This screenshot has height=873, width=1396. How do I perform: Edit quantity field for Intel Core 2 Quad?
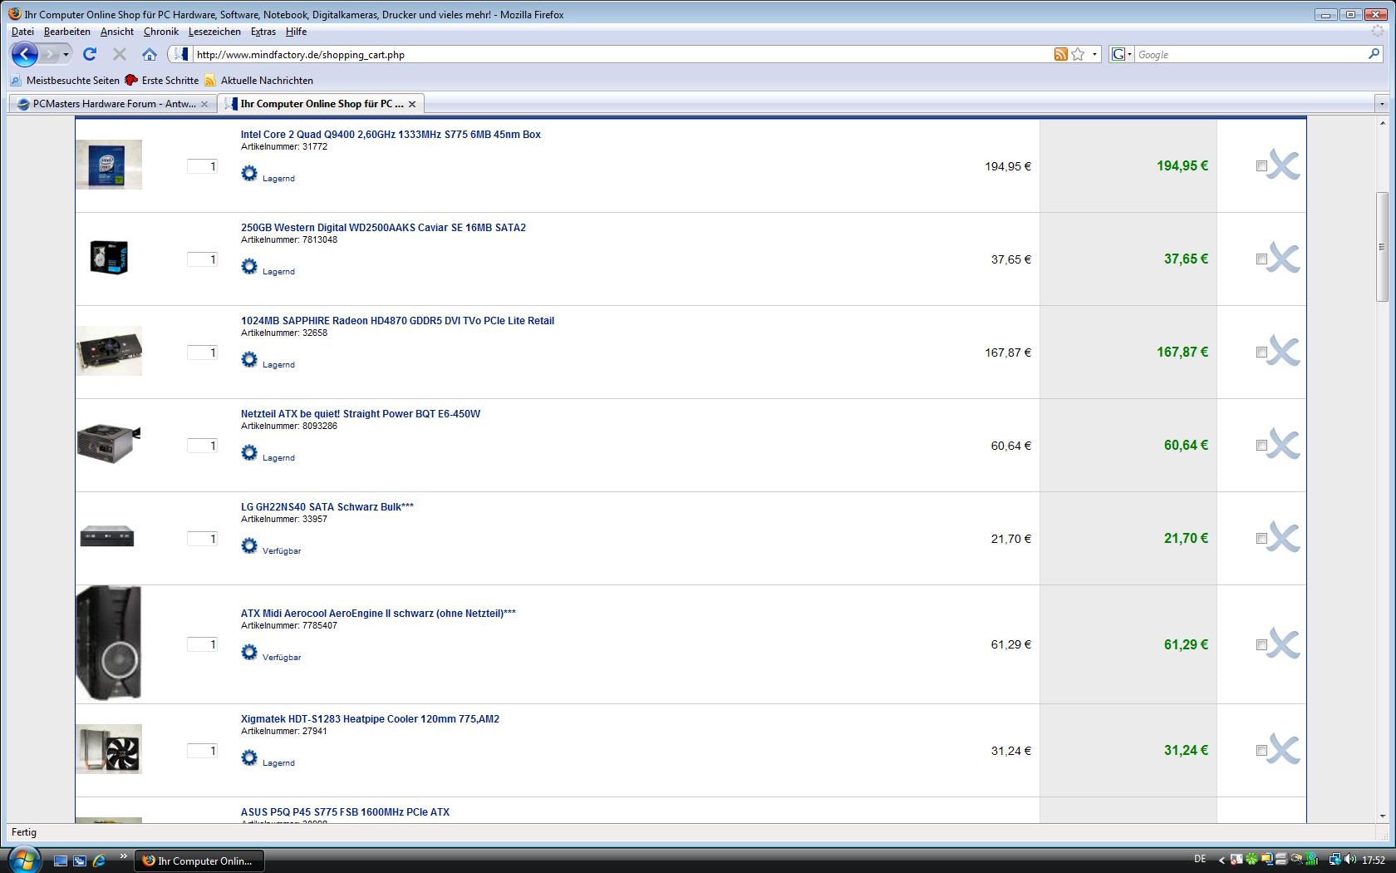(202, 166)
